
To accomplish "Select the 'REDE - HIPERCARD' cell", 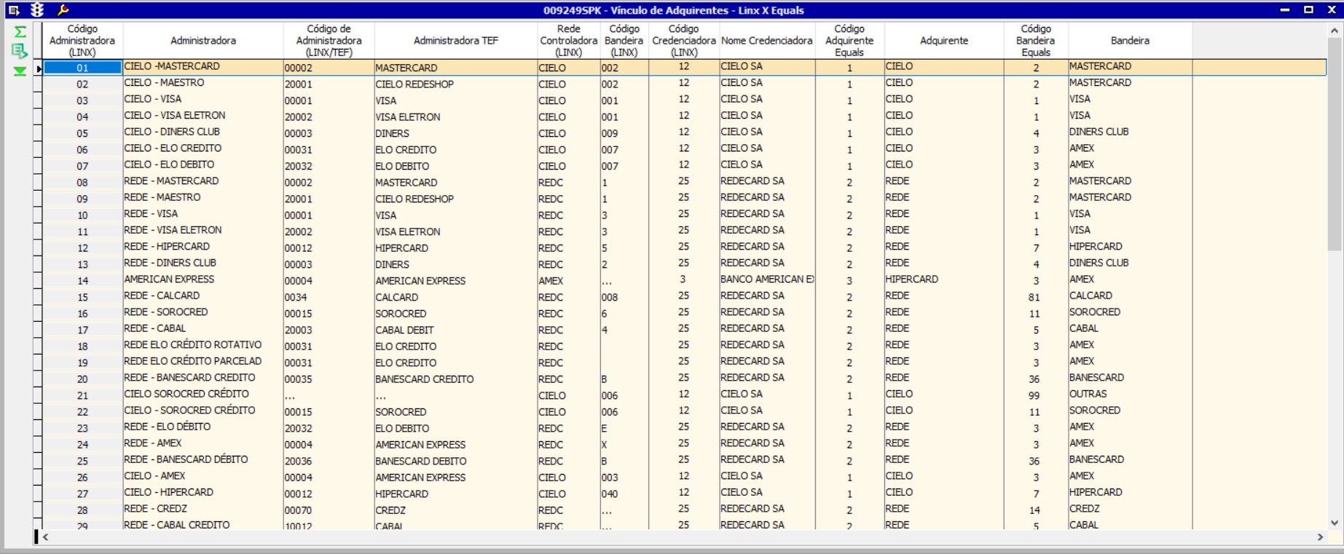I will tap(203, 247).
